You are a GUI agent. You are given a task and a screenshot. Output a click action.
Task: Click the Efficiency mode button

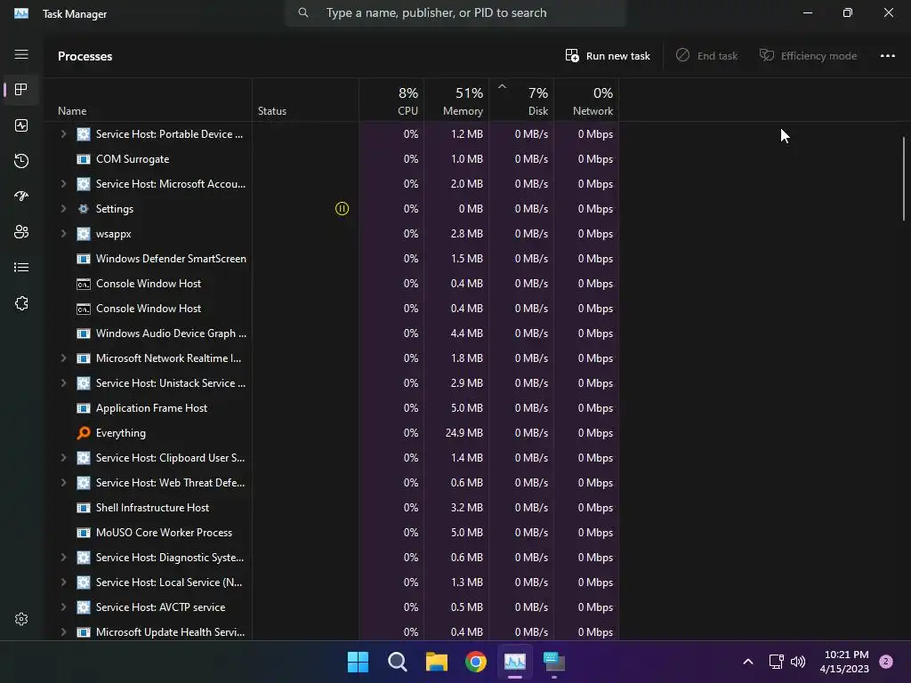[808, 56]
